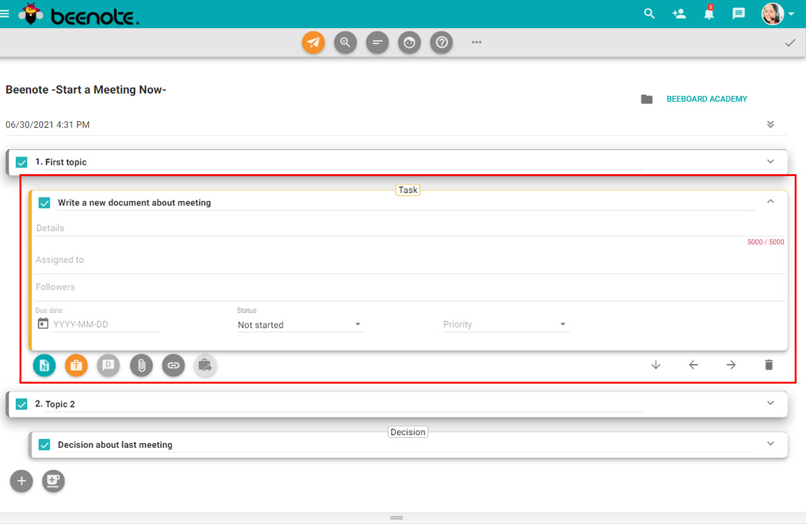806x527 pixels.
Task: Click the orange send paper-plane button
Action: (x=314, y=42)
